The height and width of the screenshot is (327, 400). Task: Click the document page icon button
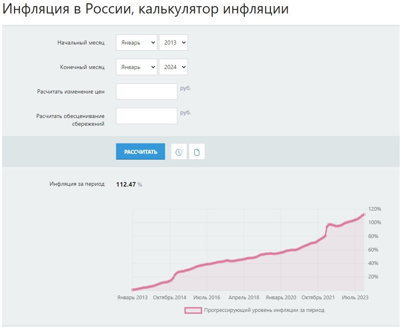coord(197,152)
